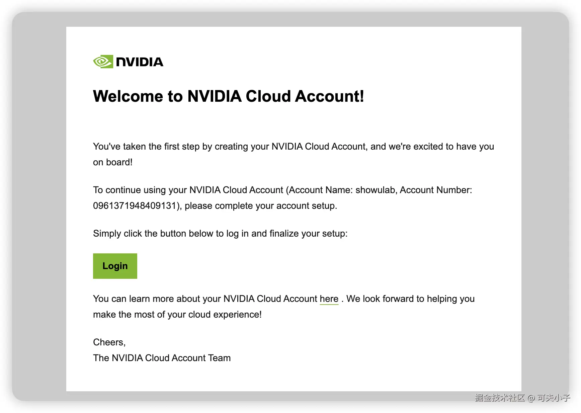This screenshot has width=581, height=413.
Task: Click 'The NVIDIA Cloud Account Team' signature
Action: tap(162, 358)
